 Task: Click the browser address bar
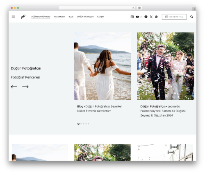(x=97, y=8)
